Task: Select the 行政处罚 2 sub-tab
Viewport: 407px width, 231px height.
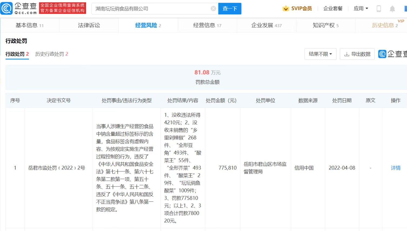Action: point(17,54)
